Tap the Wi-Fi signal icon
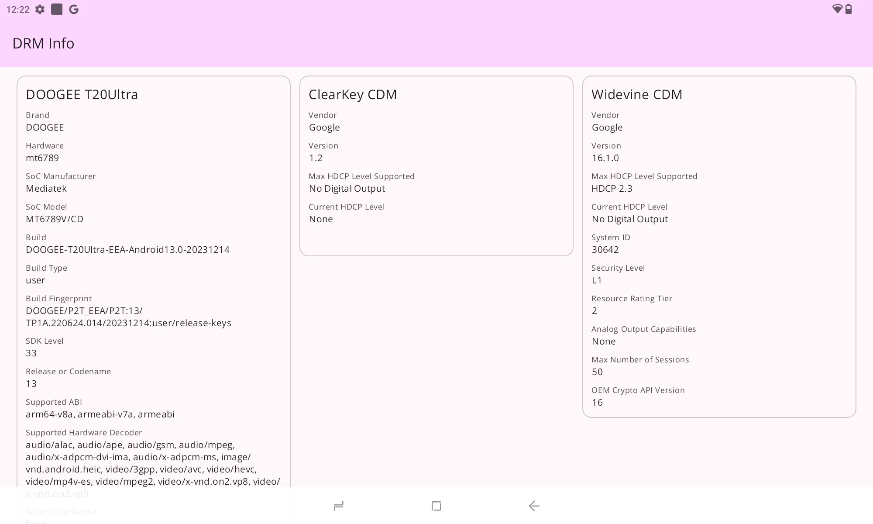873x524 pixels. click(837, 9)
